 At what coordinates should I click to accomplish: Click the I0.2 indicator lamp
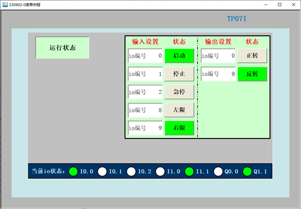(x=131, y=172)
